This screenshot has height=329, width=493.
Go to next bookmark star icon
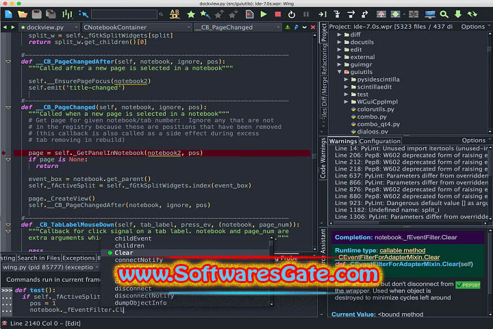tap(233, 14)
